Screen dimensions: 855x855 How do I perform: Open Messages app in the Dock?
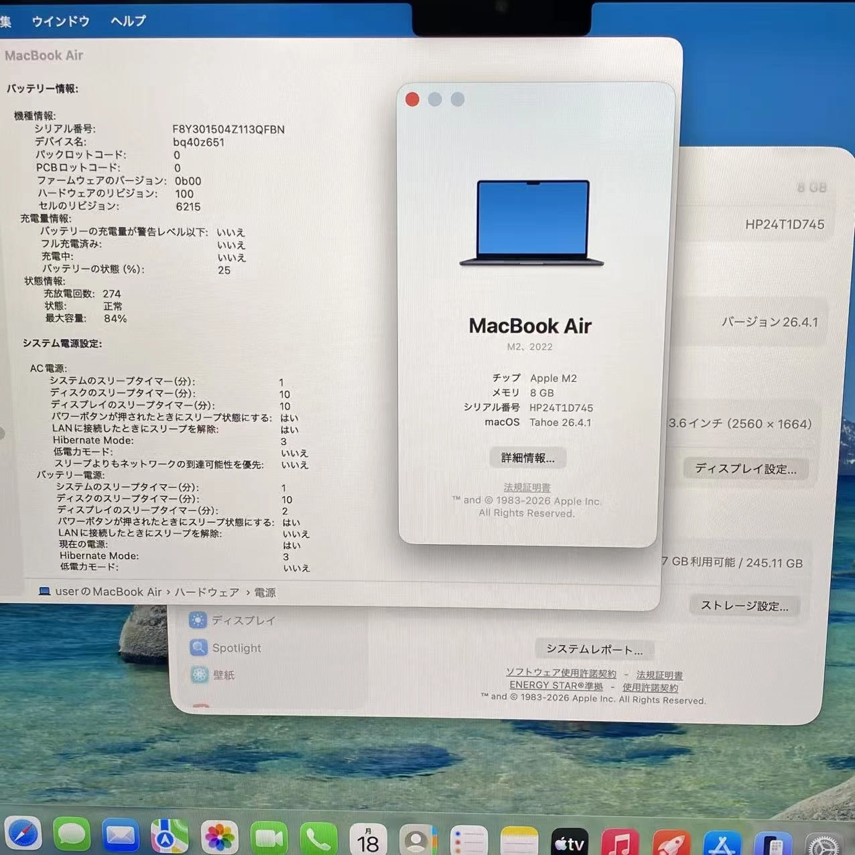72,836
